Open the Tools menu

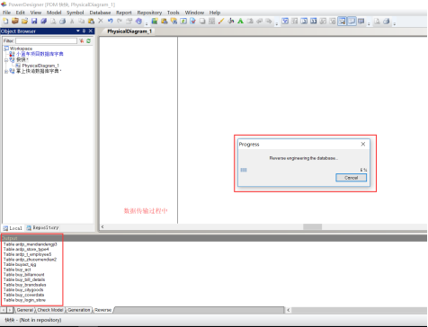173,13
